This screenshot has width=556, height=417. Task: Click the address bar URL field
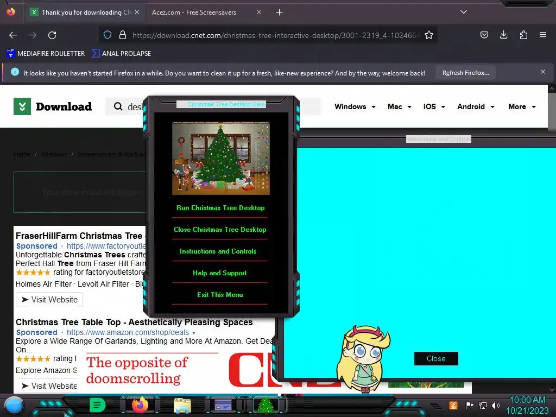pyautogui.click(x=276, y=35)
